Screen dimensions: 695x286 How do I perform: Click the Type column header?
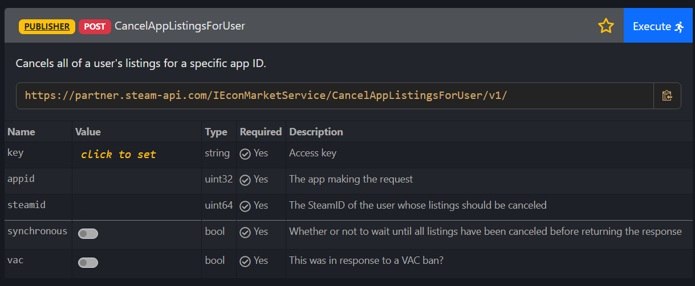point(216,131)
